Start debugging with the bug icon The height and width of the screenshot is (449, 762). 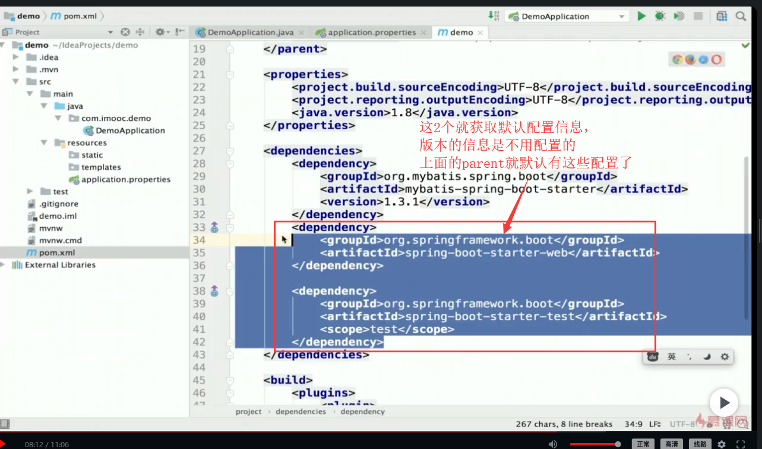(660, 16)
